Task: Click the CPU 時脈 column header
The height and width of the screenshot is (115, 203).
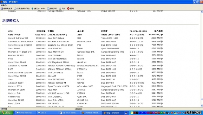Action: pos(41,31)
